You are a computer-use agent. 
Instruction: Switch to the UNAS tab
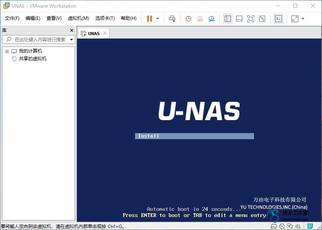93,34
